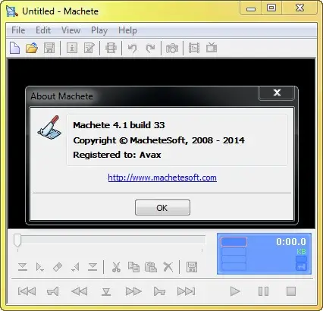This screenshot has height=311, width=323.
Task: Open a file using the folder icon
Action: coord(32,48)
